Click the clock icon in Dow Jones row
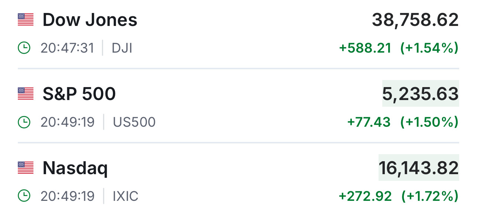The height and width of the screenshot is (209, 477). click(24, 48)
